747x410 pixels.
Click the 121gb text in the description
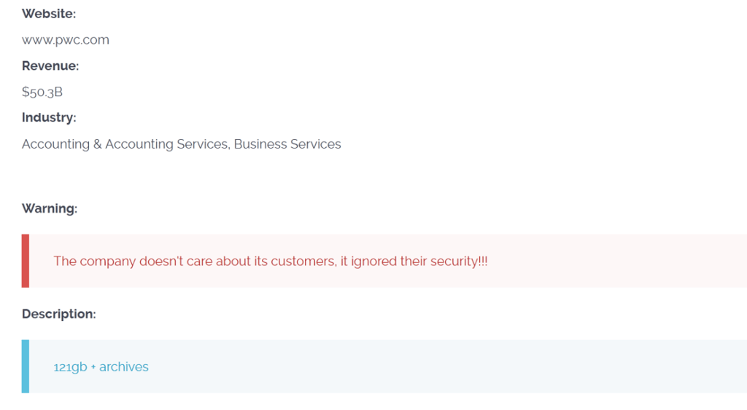[x=70, y=367]
